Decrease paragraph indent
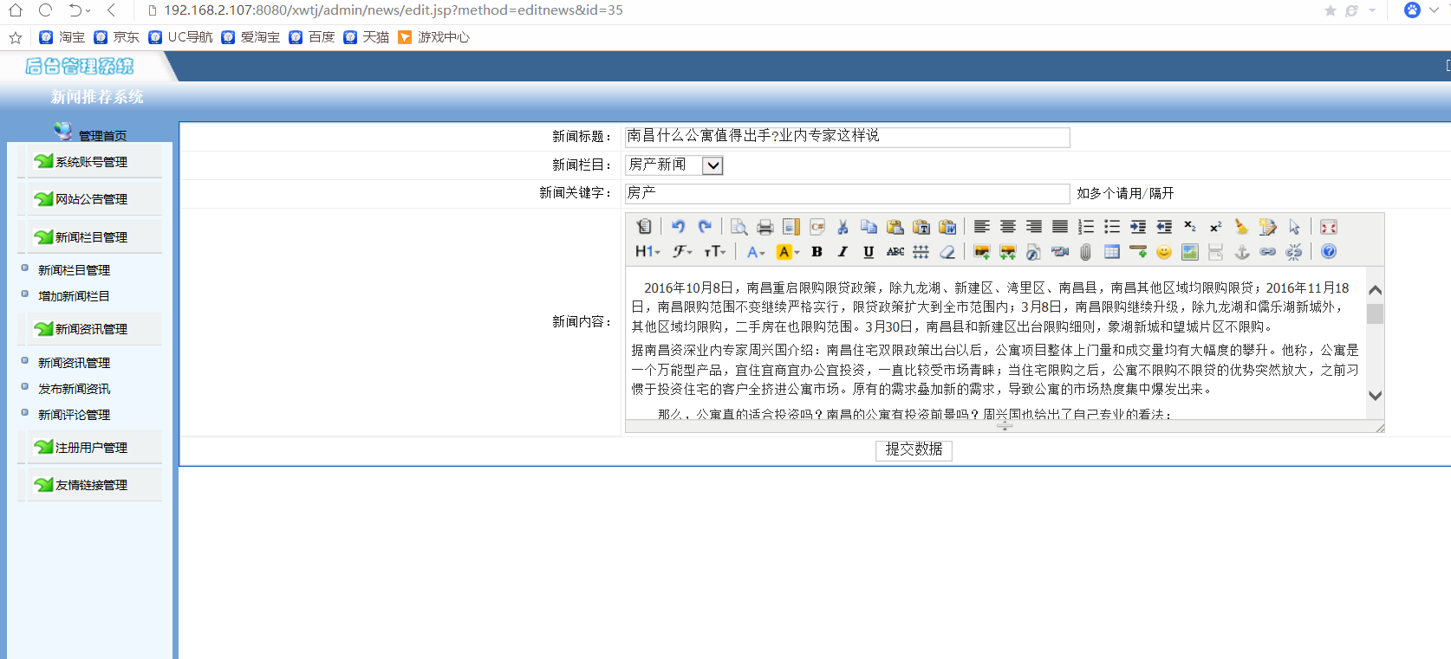The width and height of the screenshot is (1451, 659). click(x=1164, y=227)
